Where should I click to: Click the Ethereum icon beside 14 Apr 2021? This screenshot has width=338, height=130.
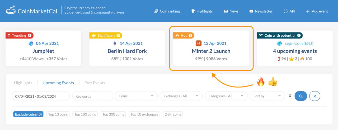pyautogui.click(x=115, y=43)
